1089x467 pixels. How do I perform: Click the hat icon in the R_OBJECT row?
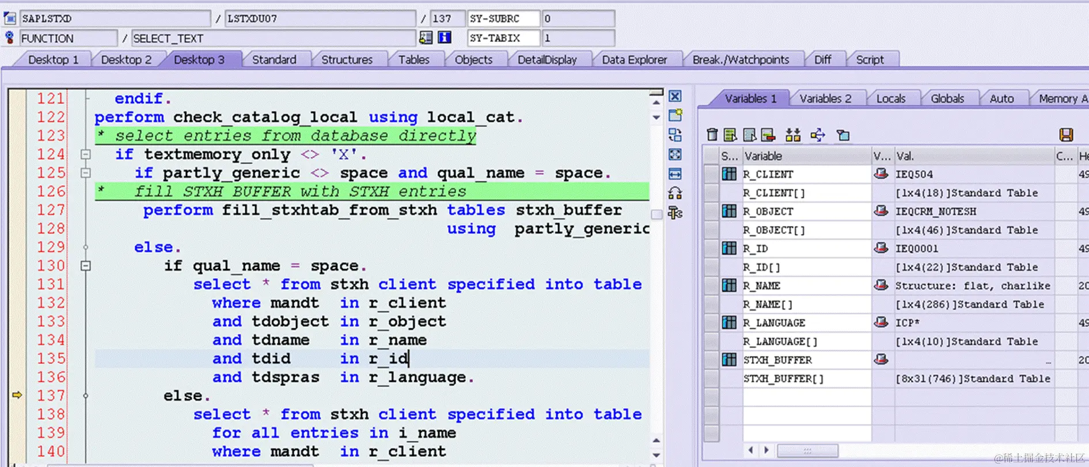881,211
